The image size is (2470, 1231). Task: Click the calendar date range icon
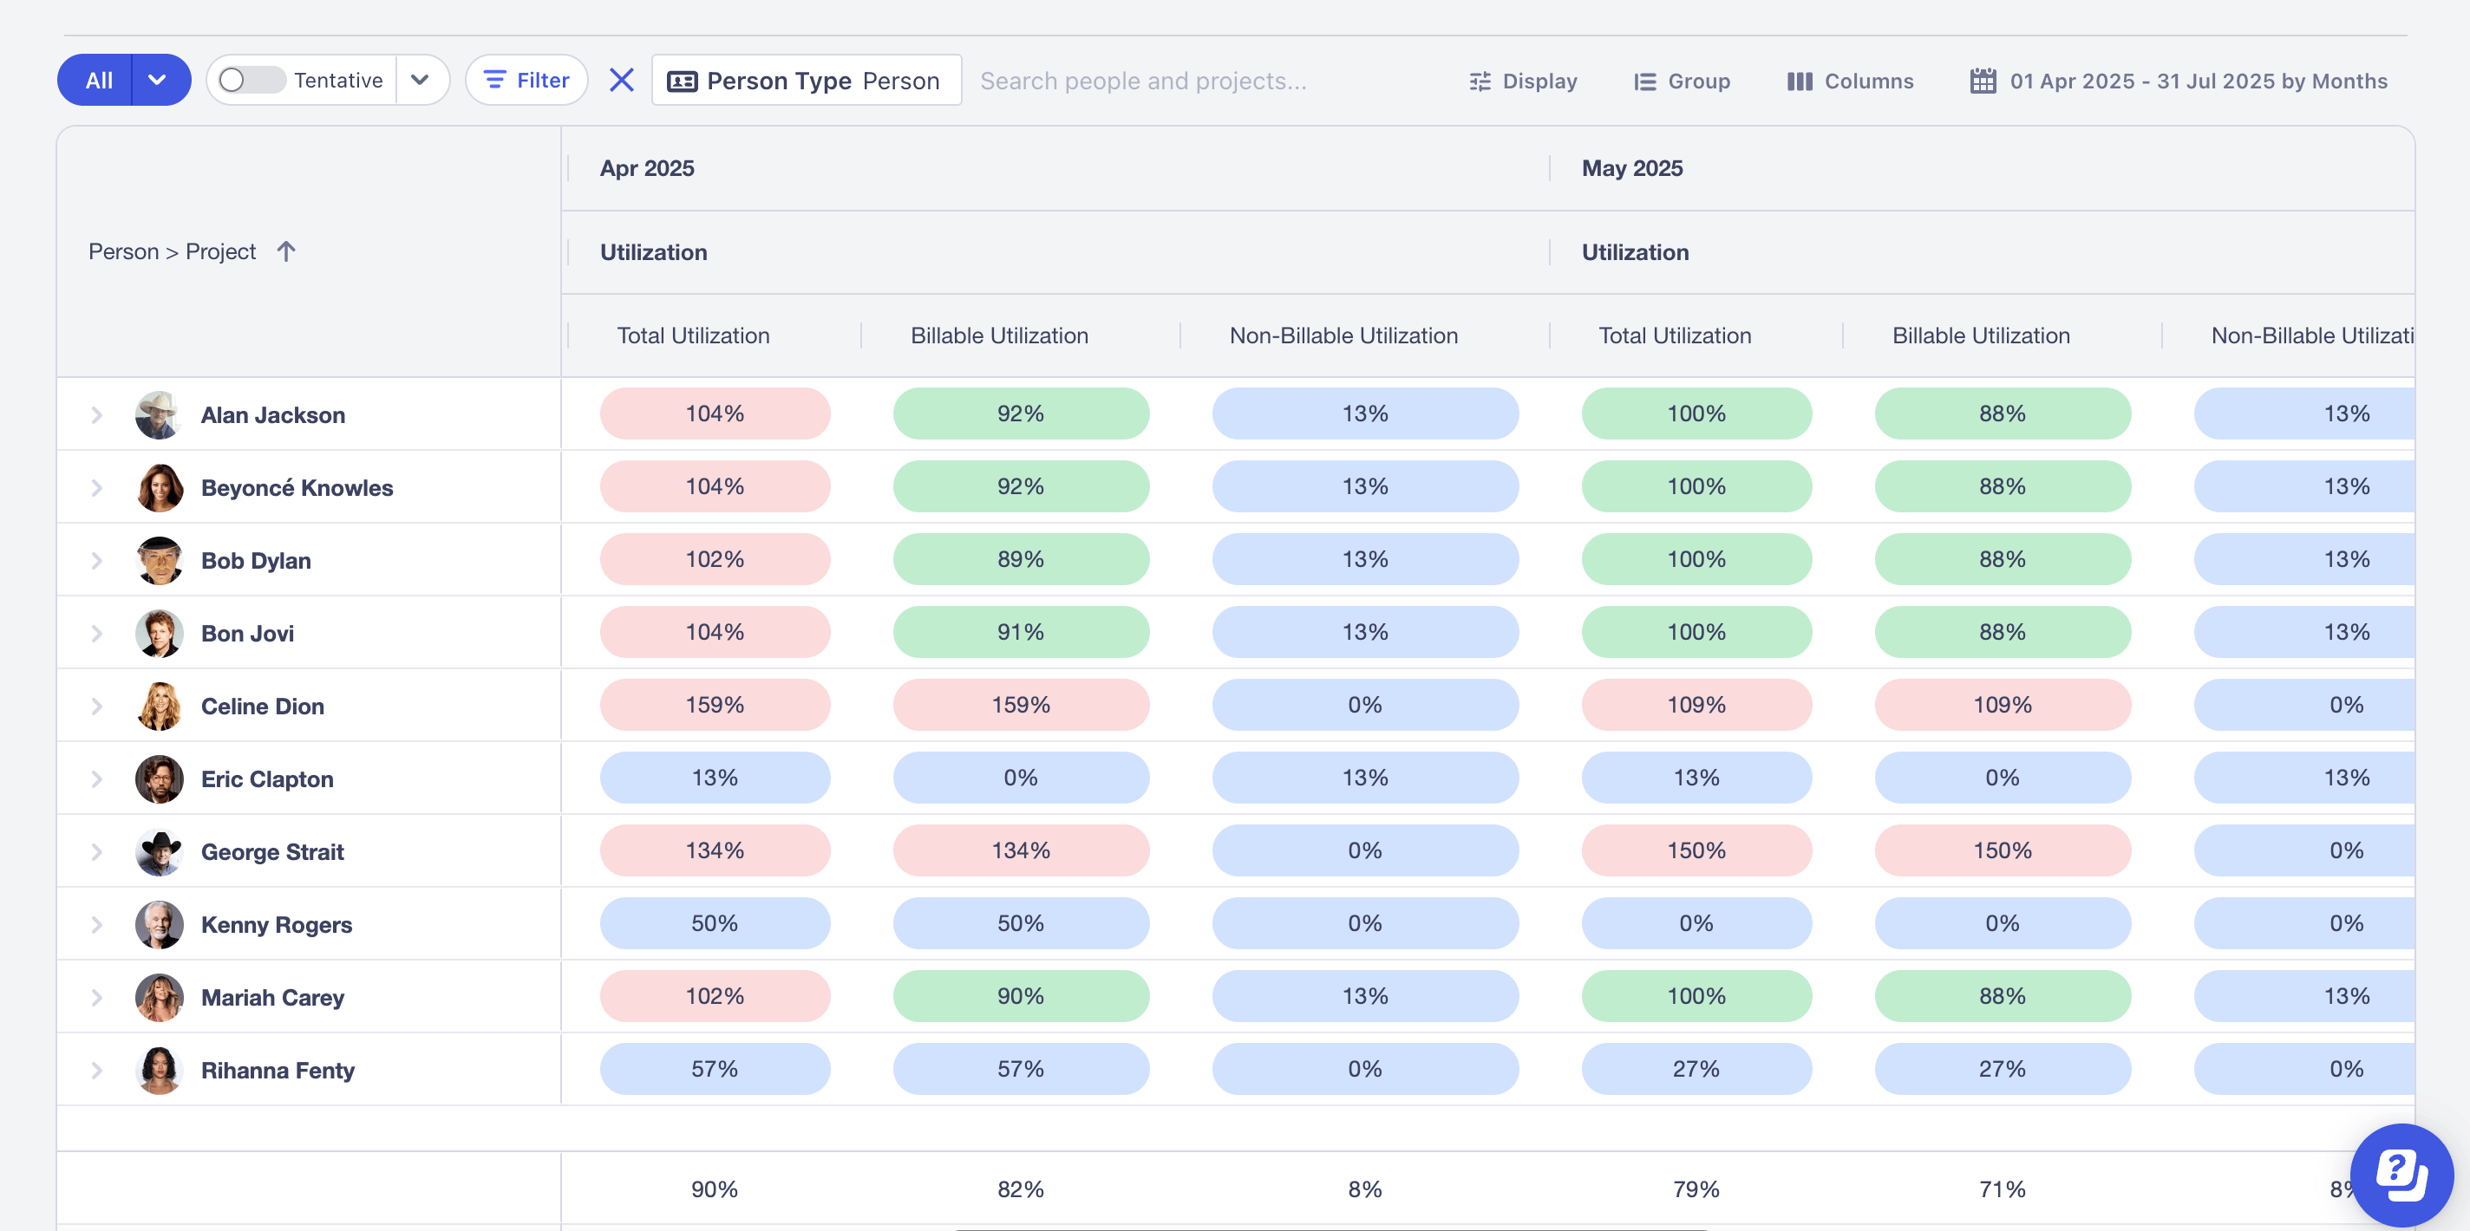pyautogui.click(x=1982, y=81)
